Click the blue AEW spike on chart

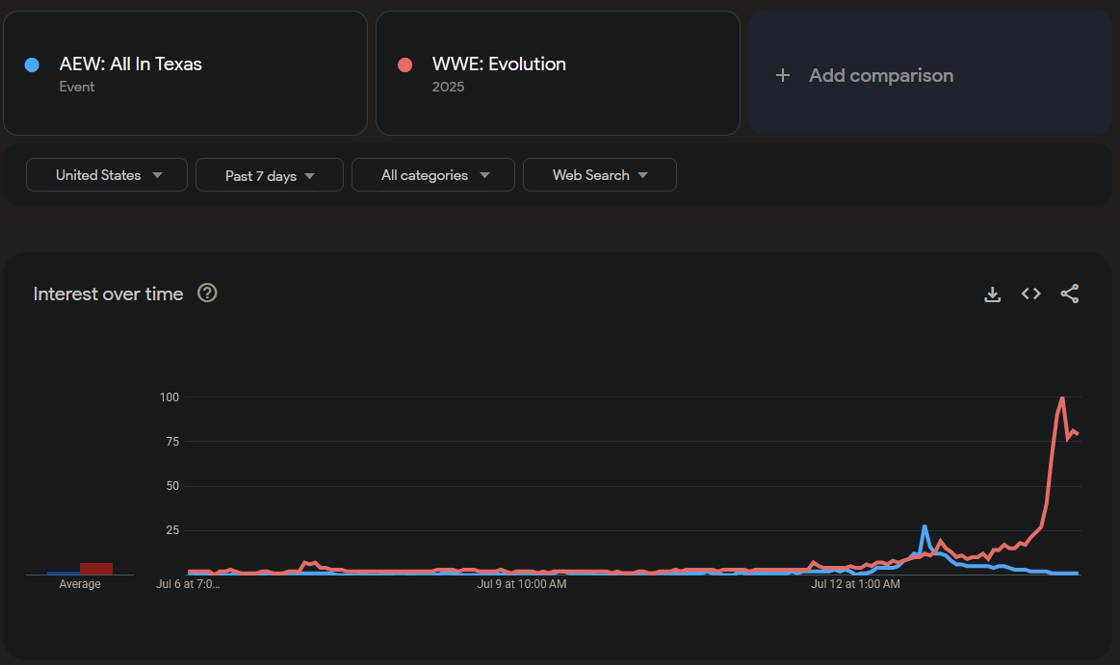click(x=925, y=528)
